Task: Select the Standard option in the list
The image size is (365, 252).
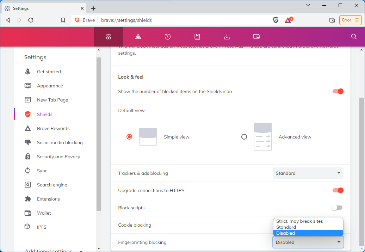Action: pyautogui.click(x=286, y=227)
